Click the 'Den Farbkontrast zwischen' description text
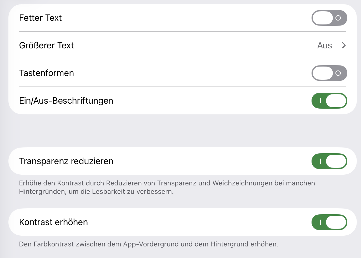The height and width of the screenshot is (258, 361). pyautogui.click(x=149, y=244)
